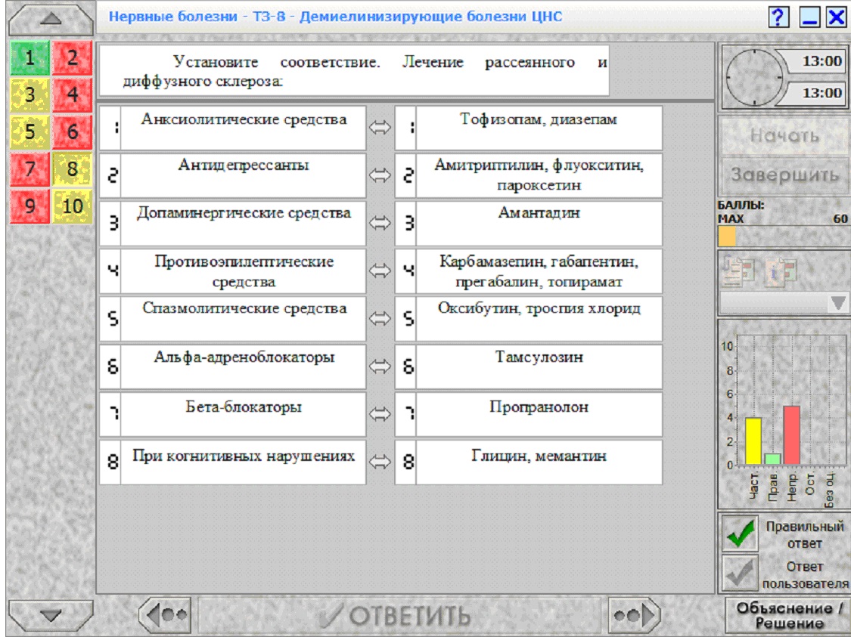Open the help question mark icon

(x=778, y=17)
